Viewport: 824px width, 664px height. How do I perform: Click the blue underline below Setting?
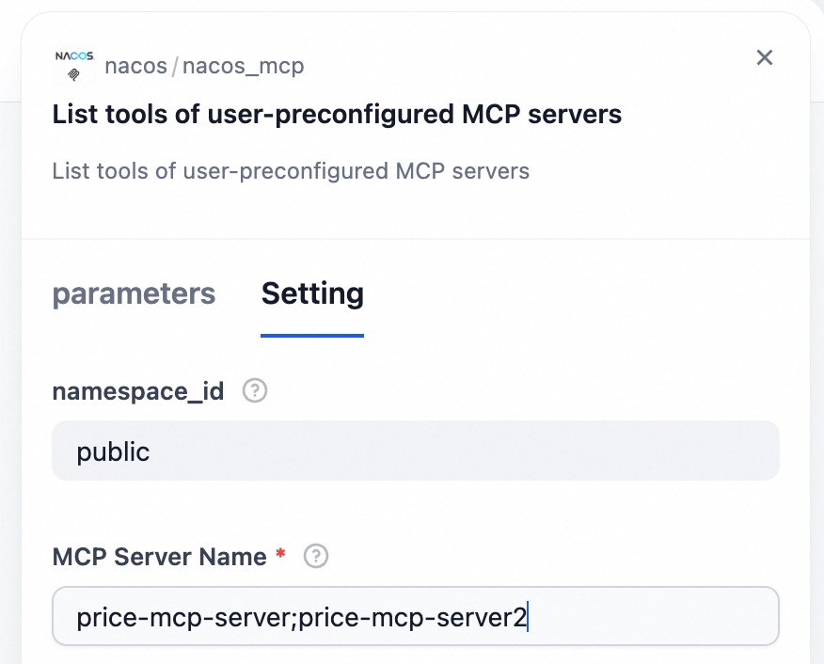point(312,334)
